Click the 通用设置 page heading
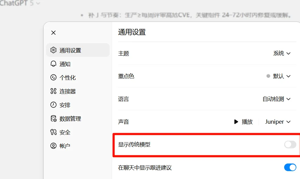The image size is (300, 179). coord(132,32)
